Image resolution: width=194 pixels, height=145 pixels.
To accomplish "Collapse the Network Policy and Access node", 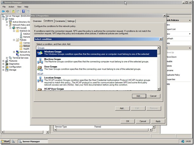I will point(7,25).
